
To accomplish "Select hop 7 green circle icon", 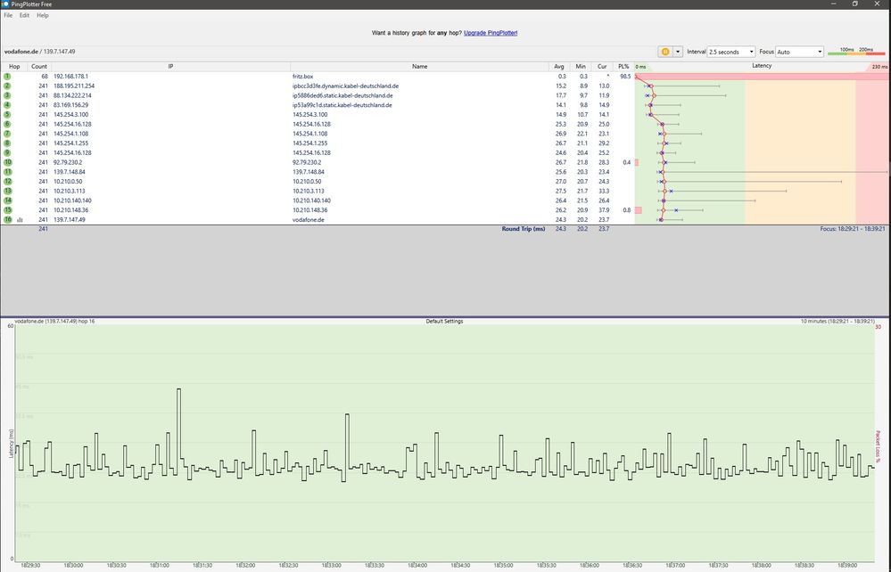I will [7, 134].
